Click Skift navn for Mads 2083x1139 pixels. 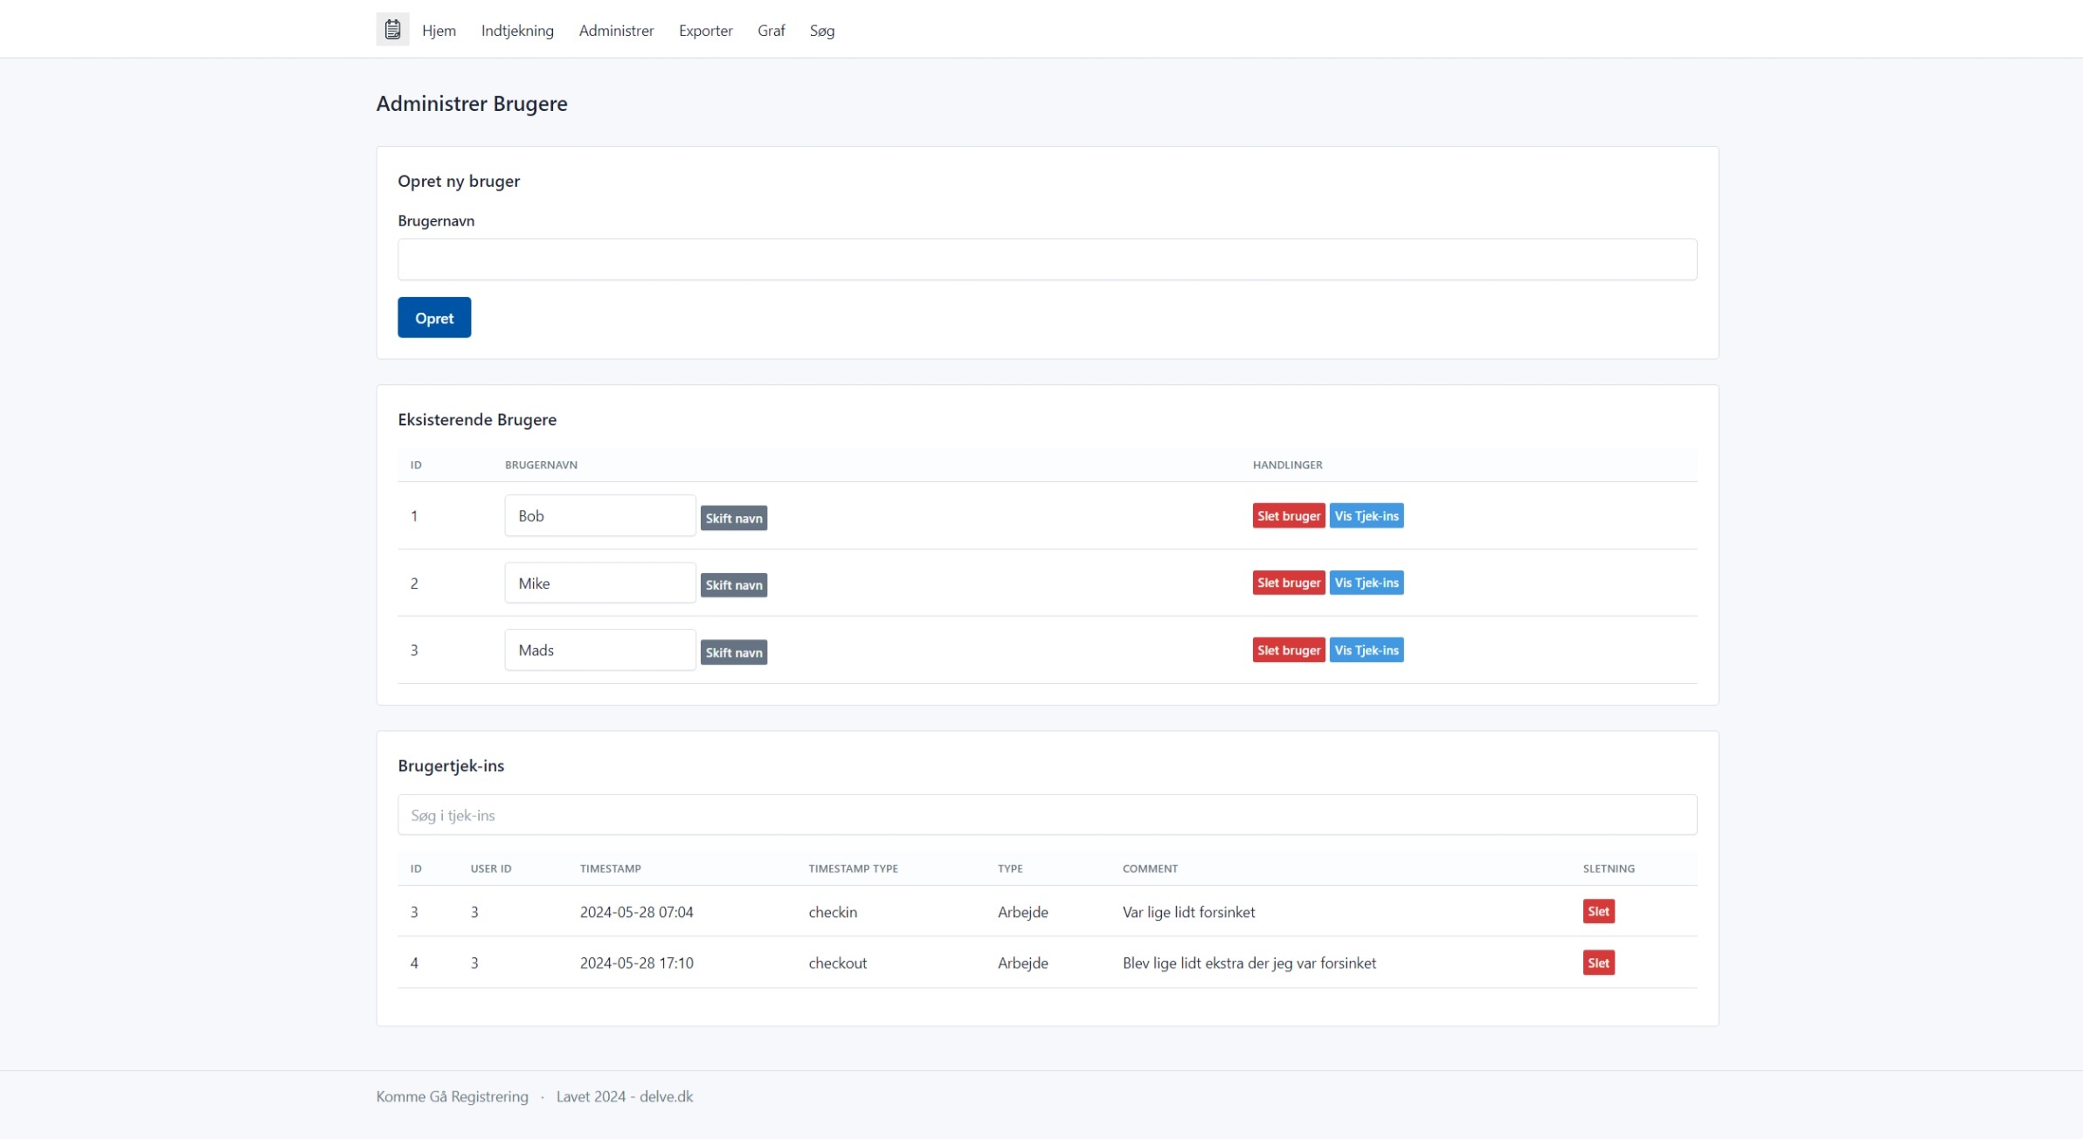coord(734,652)
